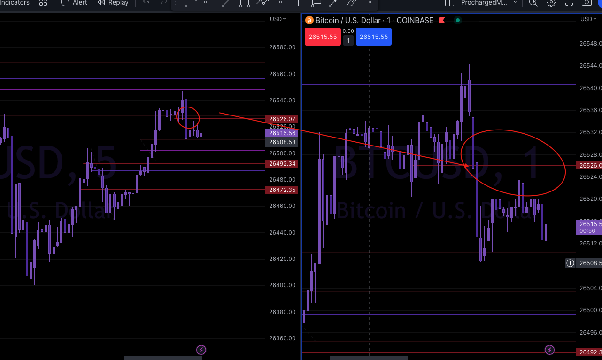Open the ProchargedM layout name dropdown

coord(489,3)
